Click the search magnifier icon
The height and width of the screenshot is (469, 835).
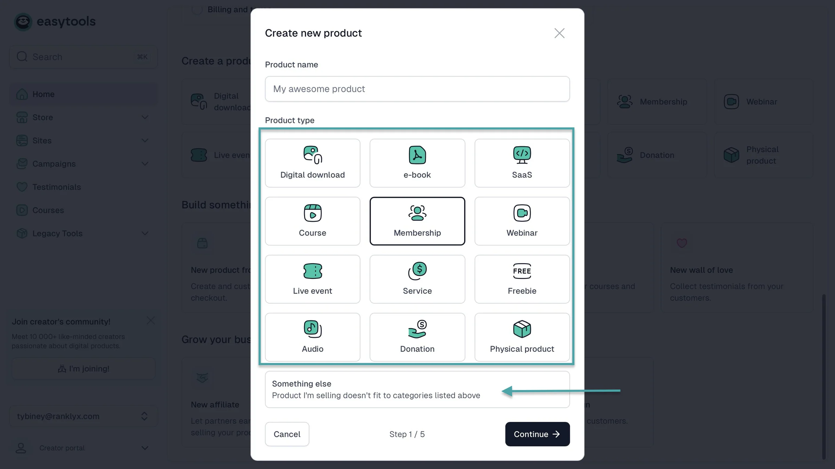click(22, 56)
